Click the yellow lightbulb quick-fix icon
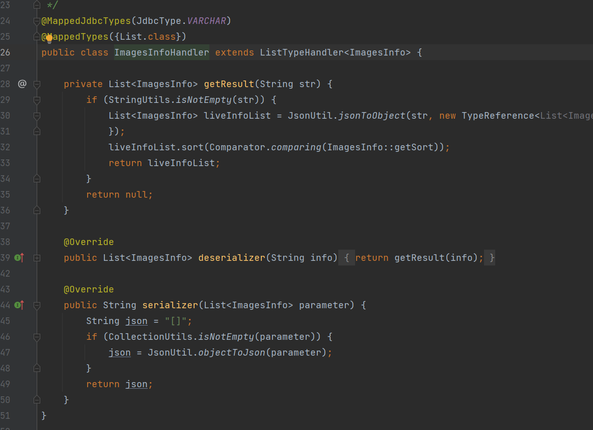The height and width of the screenshot is (430, 593). click(49, 38)
